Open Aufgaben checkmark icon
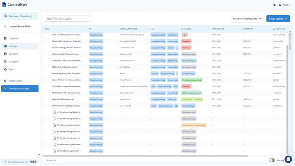This screenshot has width=295, height=166. 5,61
